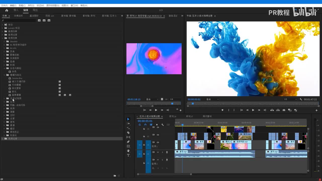
Task: Pick the Hand tool
Action: tap(128, 151)
